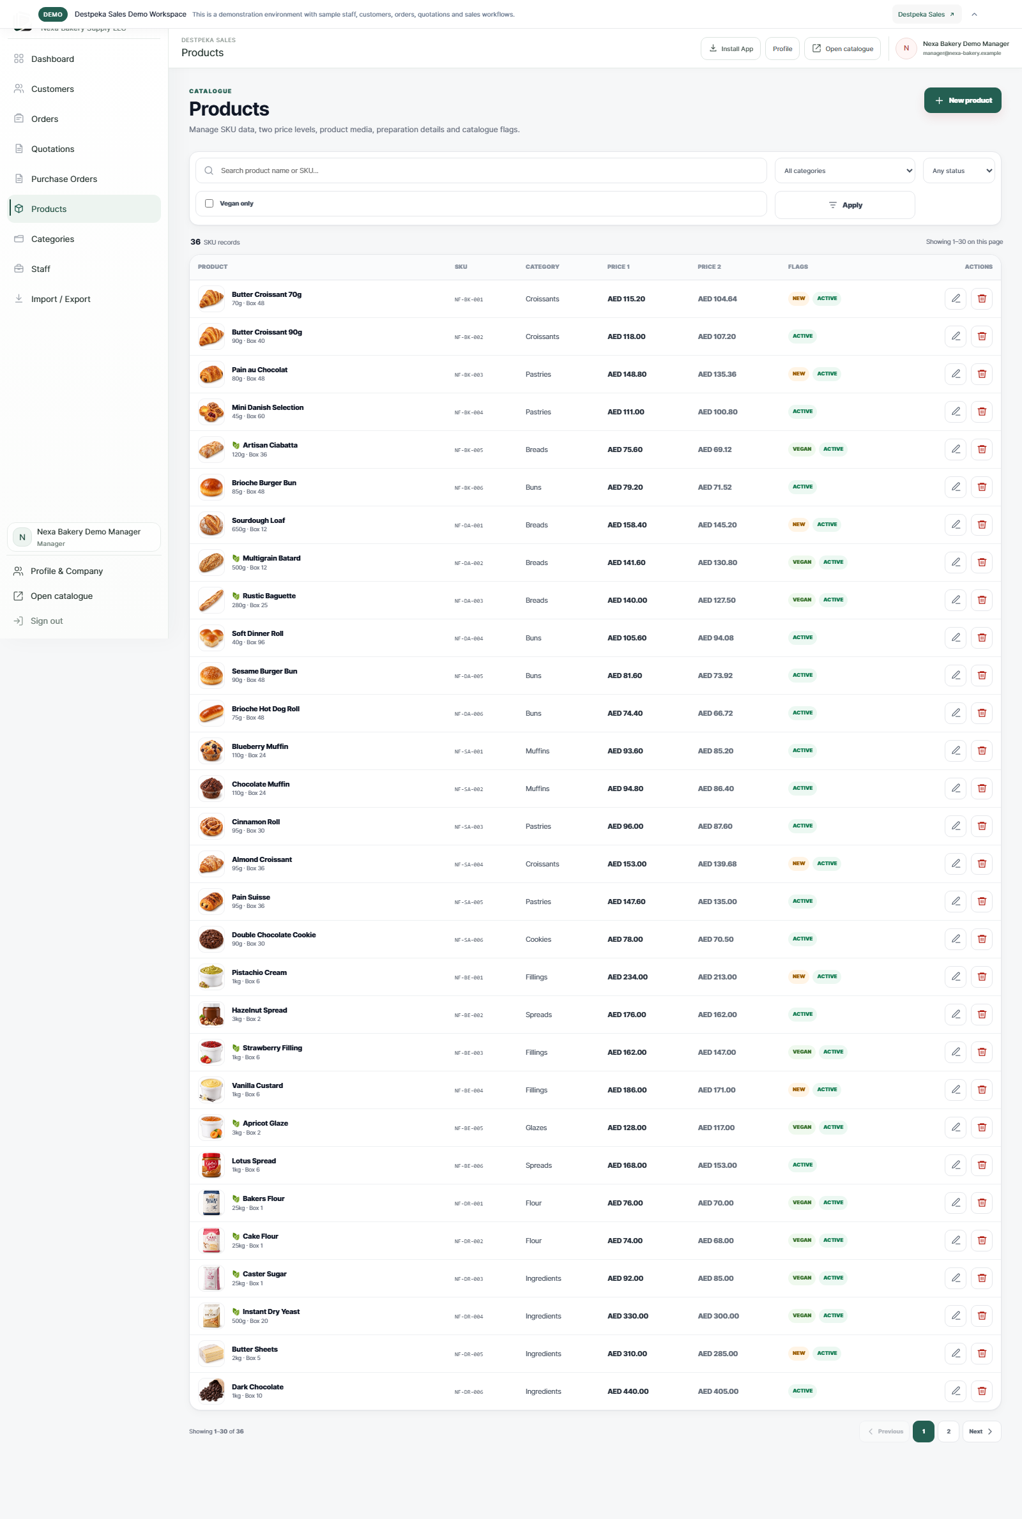Edit Soft Dinner Roll via pencil icon

[x=955, y=638]
